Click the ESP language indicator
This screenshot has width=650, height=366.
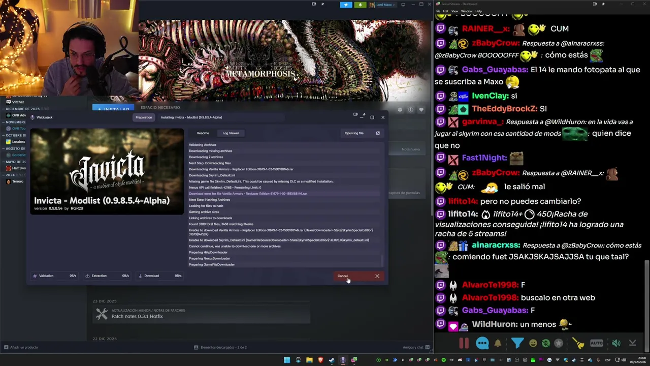[608, 360]
